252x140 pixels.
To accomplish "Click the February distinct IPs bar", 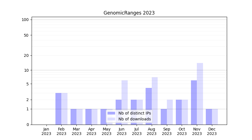I will coord(58,109).
